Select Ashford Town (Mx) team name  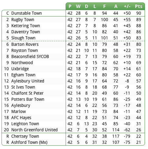pos(29,142)
